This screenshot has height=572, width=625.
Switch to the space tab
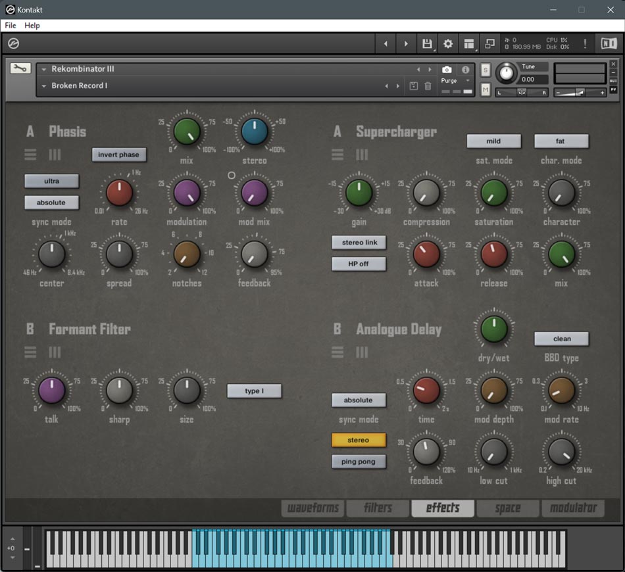coord(508,508)
